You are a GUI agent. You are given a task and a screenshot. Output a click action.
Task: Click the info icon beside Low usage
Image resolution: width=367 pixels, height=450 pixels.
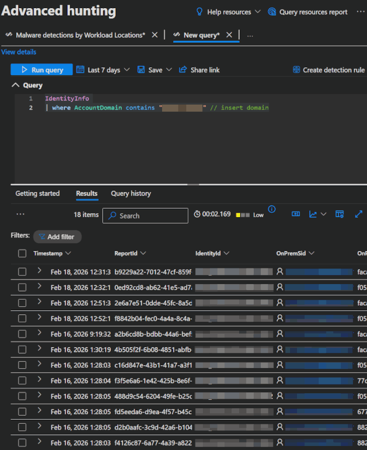[x=272, y=209]
